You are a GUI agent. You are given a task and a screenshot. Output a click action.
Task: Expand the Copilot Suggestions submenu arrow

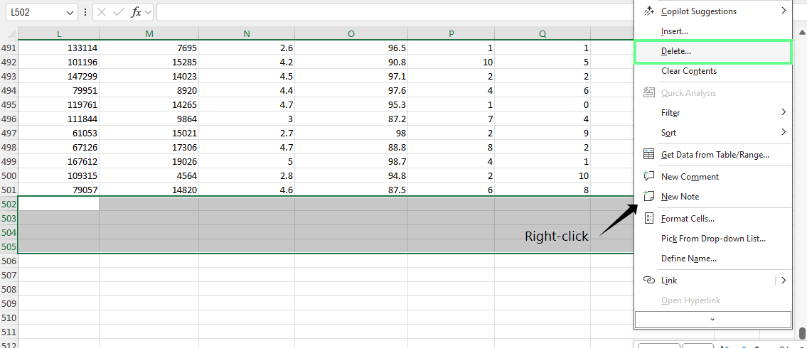click(x=784, y=10)
